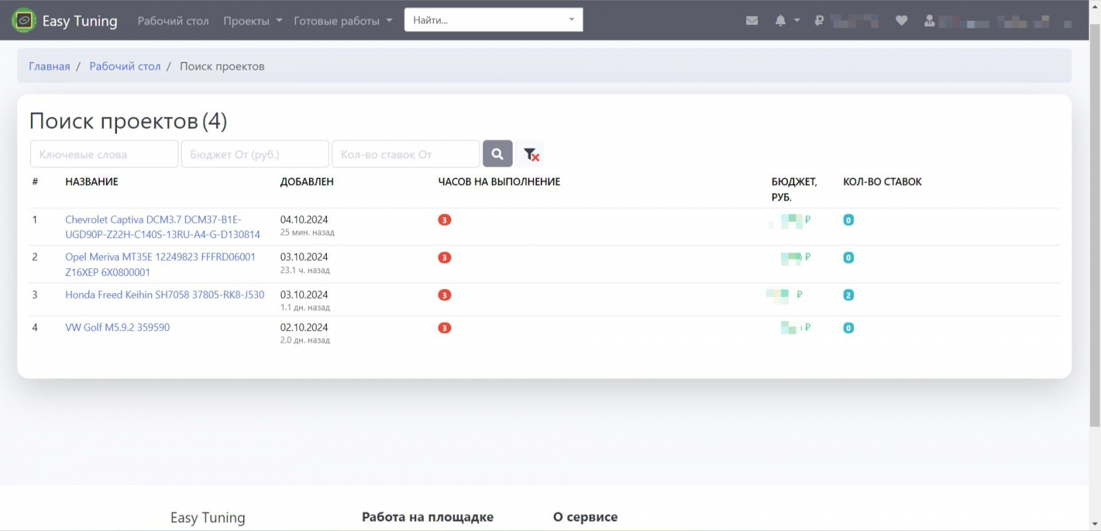
Task: Open the notifications bell
Action: pos(780,21)
